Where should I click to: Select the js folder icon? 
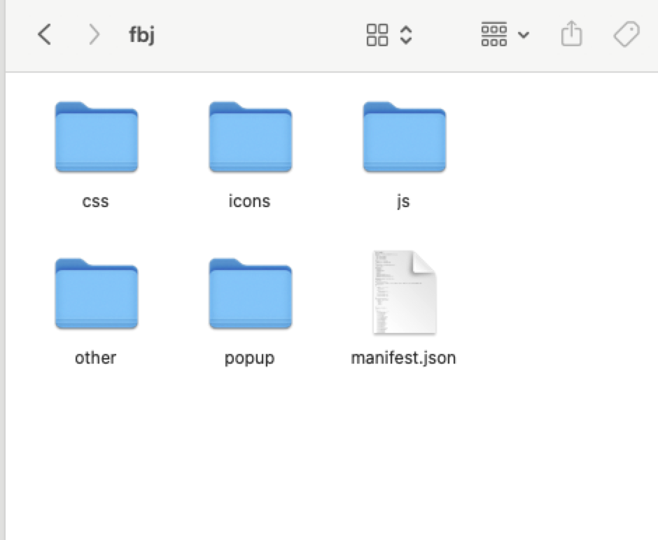[x=404, y=138]
